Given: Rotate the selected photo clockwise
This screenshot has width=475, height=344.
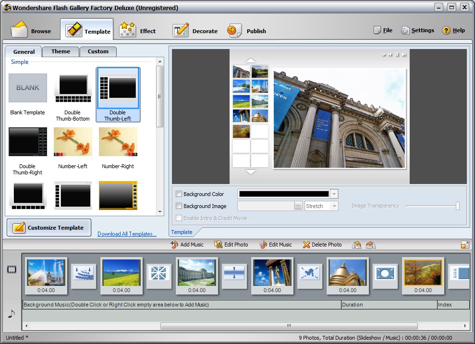Looking at the screenshot, I should pos(370,245).
